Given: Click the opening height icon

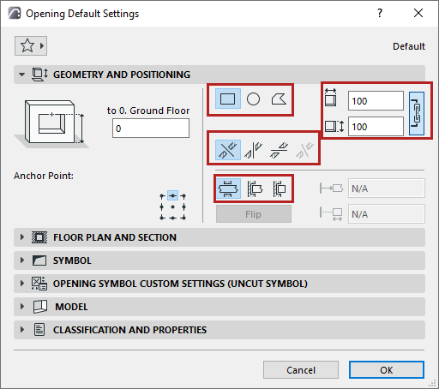Looking at the screenshot, I should click(334, 126).
